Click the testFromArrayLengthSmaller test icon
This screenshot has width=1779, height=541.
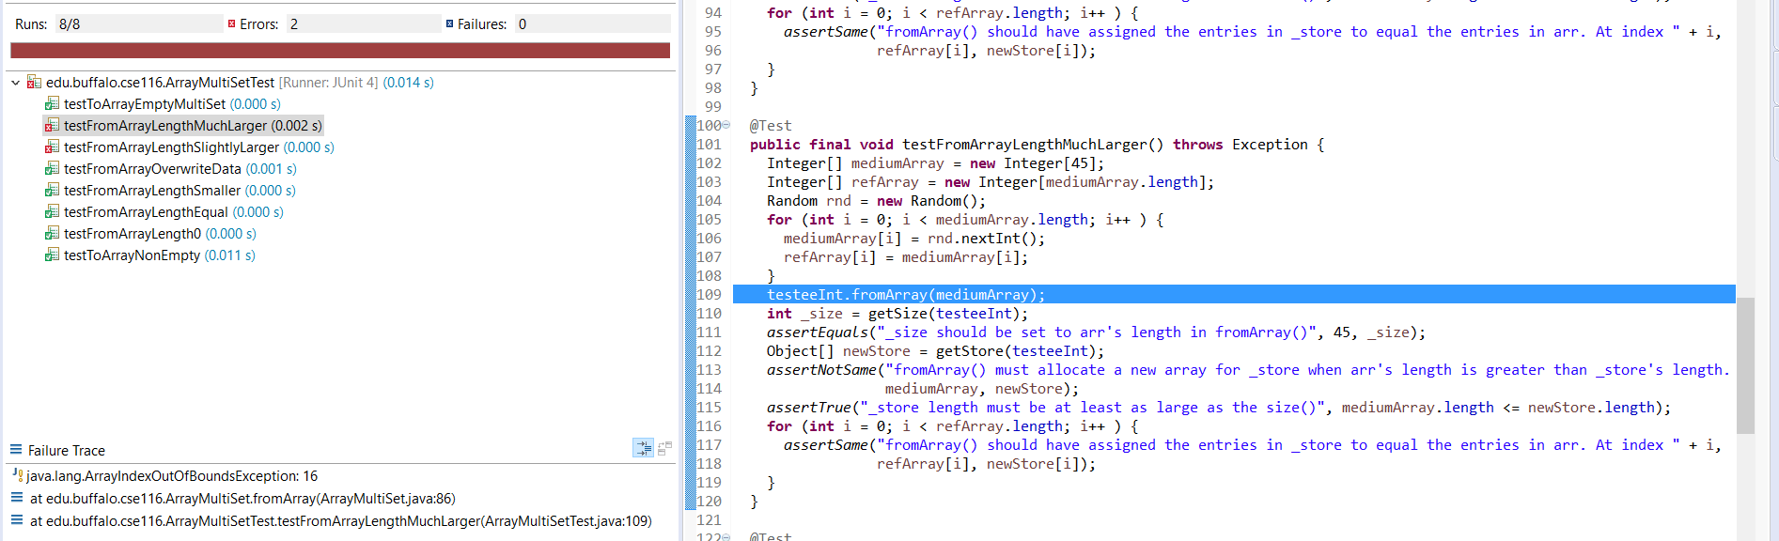(52, 191)
